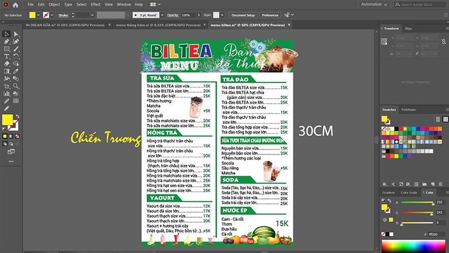
Task: Click the constrain width and height link icon
Action: click(444, 42)
